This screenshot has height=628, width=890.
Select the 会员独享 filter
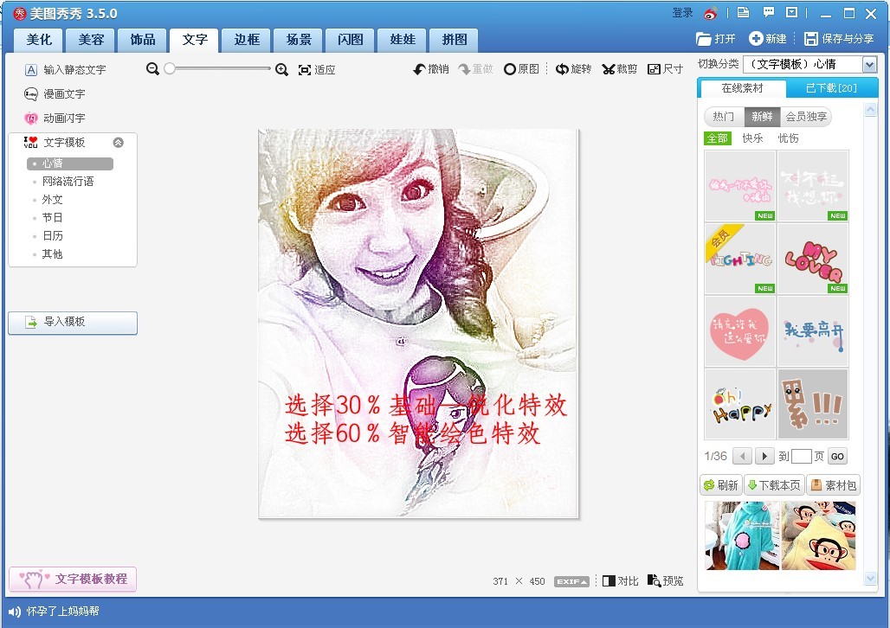(x=805, y=117)
